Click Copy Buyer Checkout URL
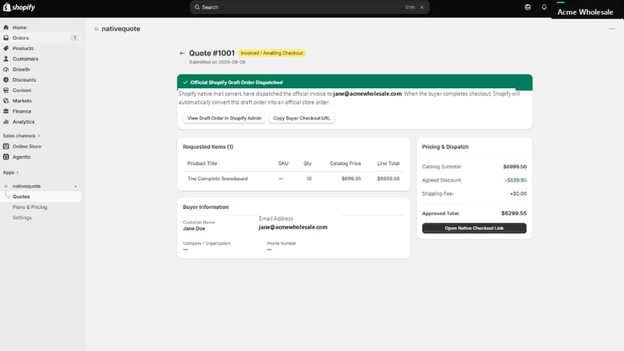624x351 pixels. (302, 119)
